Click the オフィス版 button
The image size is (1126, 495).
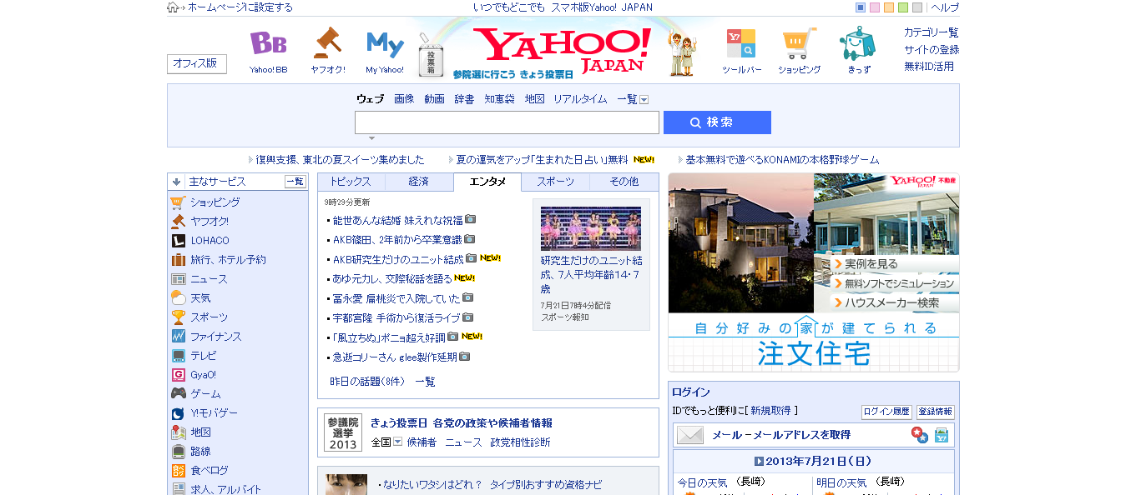197,63
